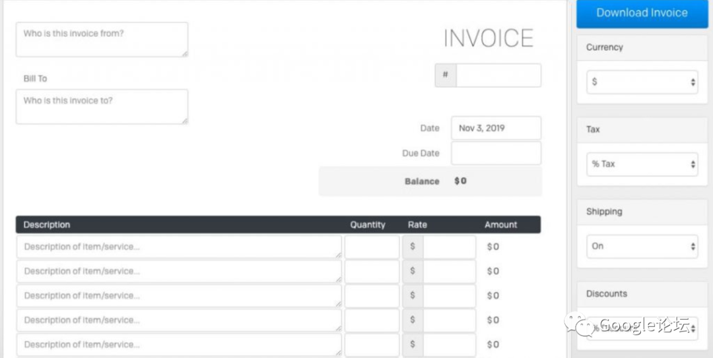Click the 'Who is this invoice from?' field
The height and width of the screenshot is (358, 713).
click(x=102, y=40)
